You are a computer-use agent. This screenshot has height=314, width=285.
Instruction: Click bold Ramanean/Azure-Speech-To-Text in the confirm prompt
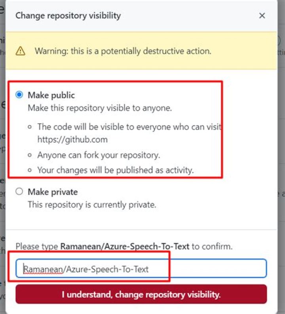point(125,246)
